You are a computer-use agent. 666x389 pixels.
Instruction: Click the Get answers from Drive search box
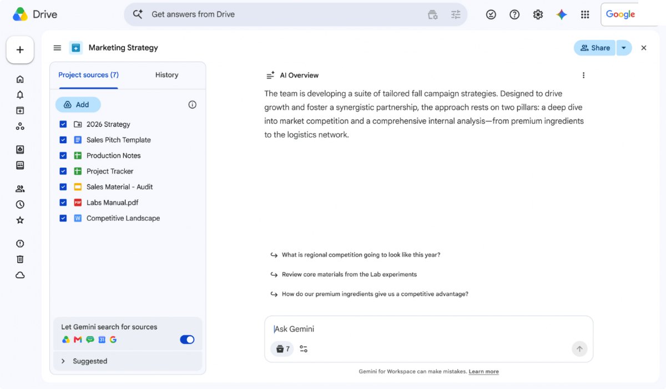point(295,14)
